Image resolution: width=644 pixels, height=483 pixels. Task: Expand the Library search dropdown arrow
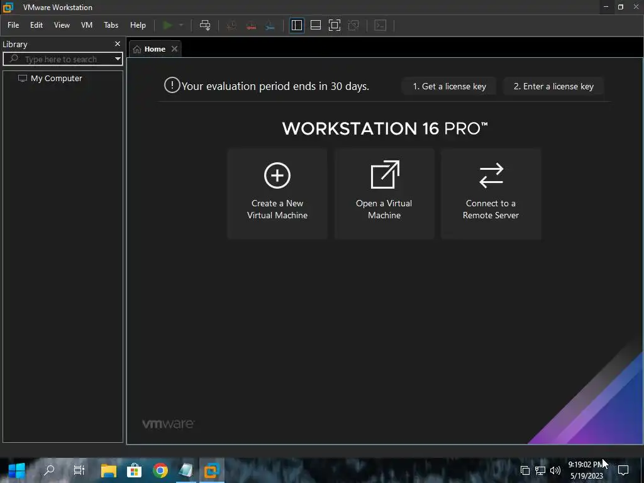pos(118,58)
